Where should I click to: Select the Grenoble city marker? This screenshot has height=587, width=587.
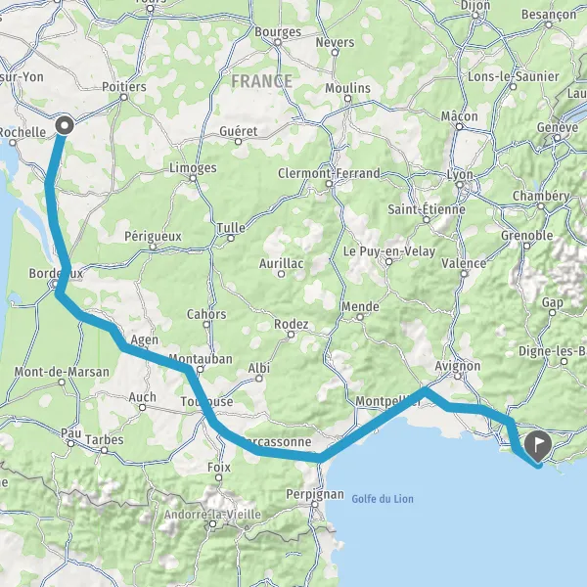526,246
